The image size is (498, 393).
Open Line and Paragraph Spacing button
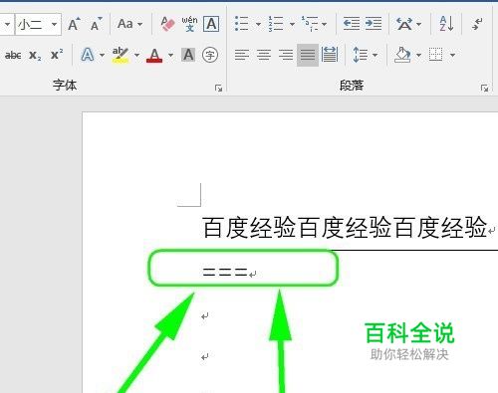coord(361,55)
